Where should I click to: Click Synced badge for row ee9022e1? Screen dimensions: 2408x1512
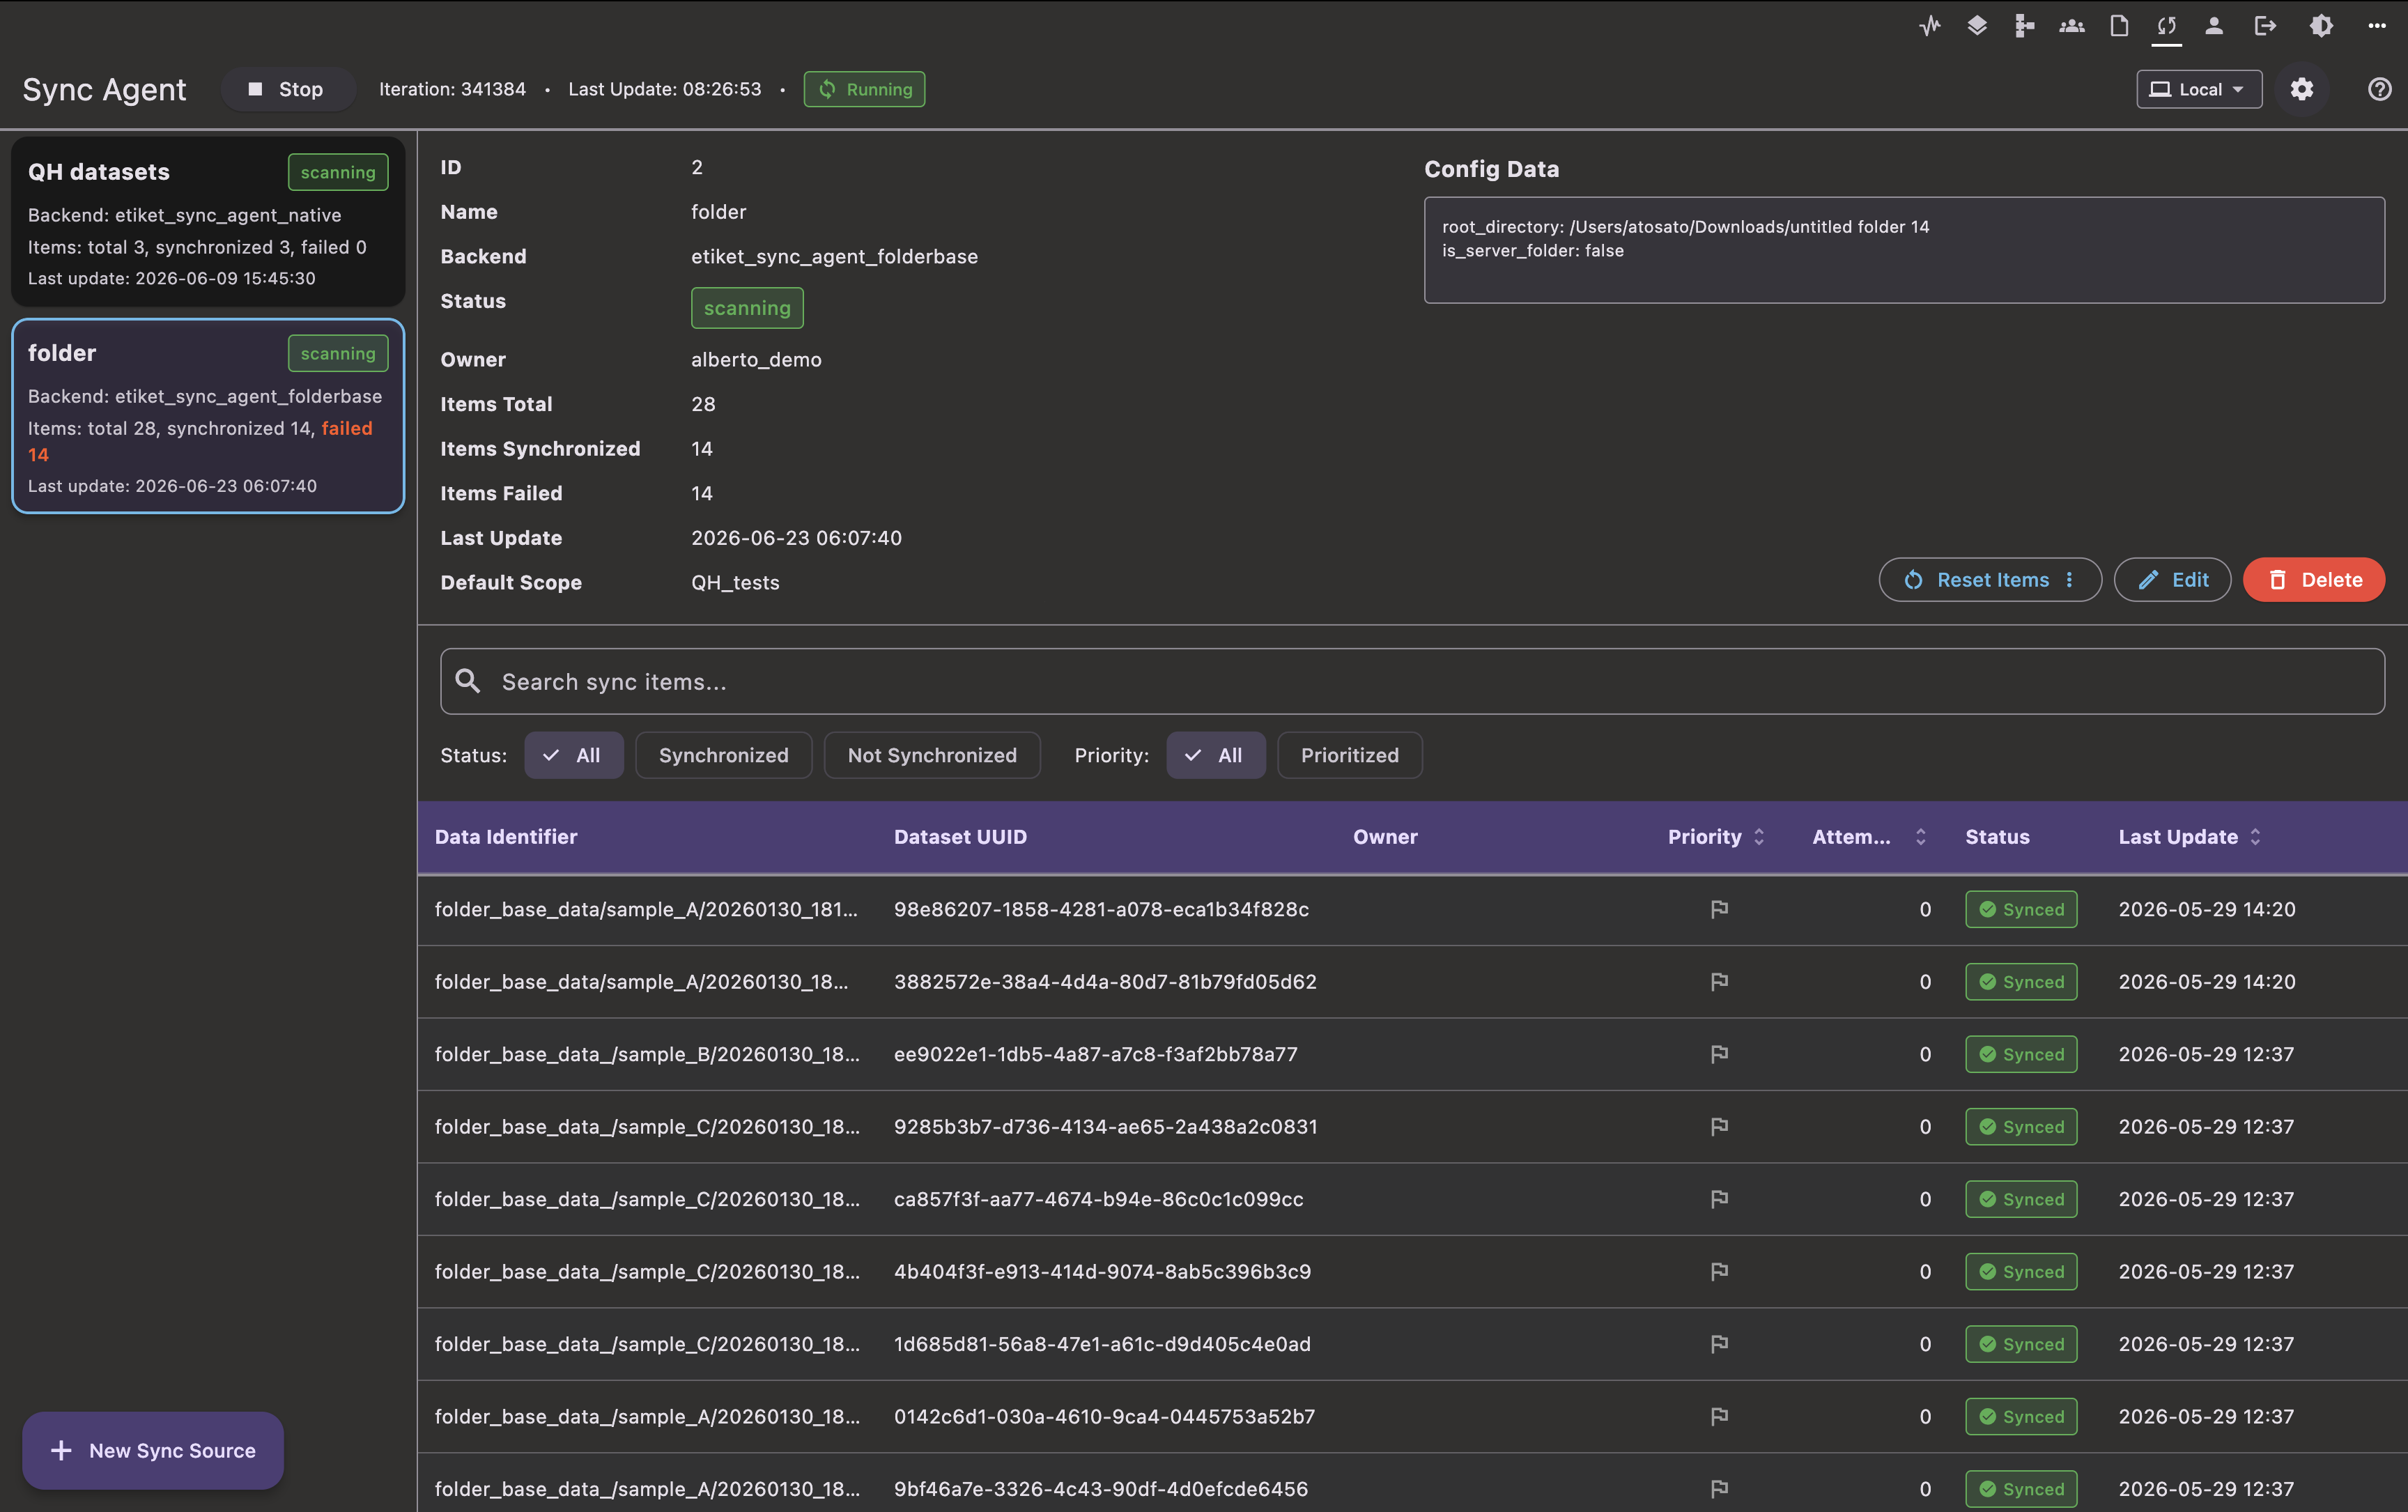click(2021, 1054)
